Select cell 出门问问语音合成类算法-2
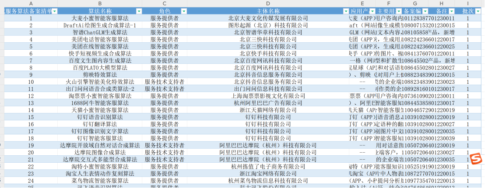 tap(100, 89)
